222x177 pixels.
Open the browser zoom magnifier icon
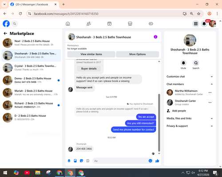191,14
